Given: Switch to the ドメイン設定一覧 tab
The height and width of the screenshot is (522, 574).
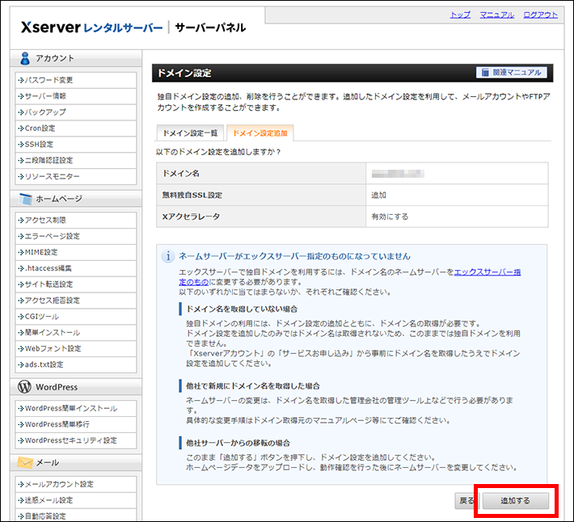Looking at the screenshot, I should click(190, 133).
